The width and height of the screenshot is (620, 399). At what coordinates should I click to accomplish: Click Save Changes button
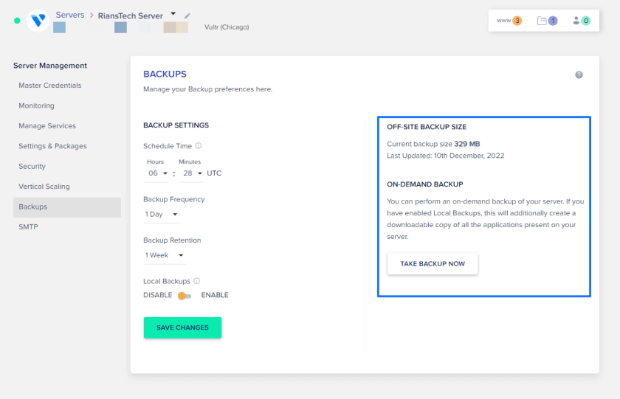tap(182, 327)
